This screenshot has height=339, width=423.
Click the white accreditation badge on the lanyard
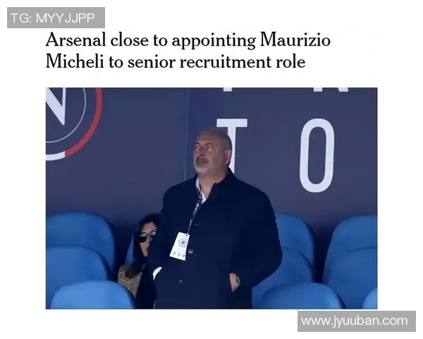coord(179,246)
